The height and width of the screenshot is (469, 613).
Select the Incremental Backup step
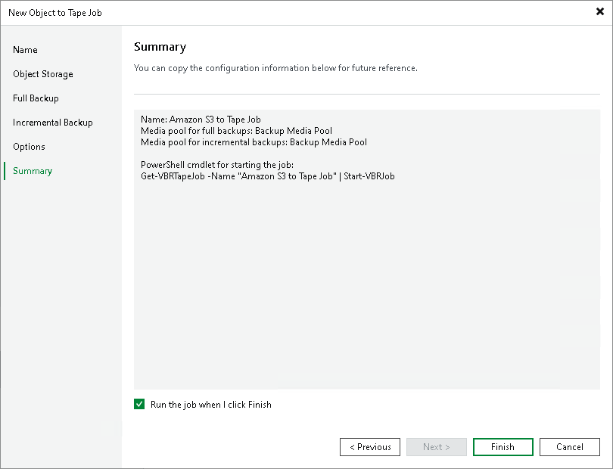pos(53,123)
